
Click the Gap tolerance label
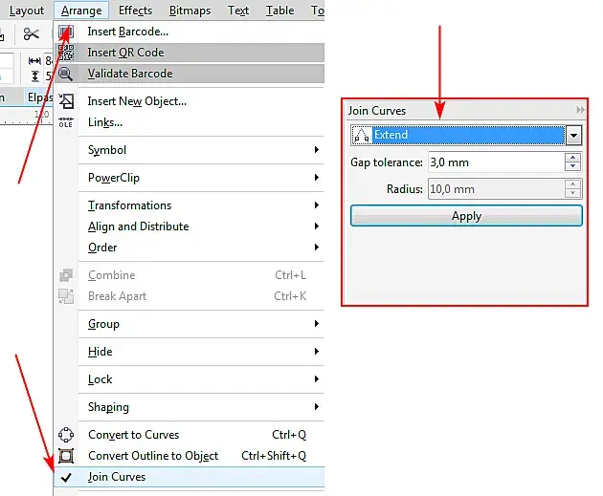(387, 162)
